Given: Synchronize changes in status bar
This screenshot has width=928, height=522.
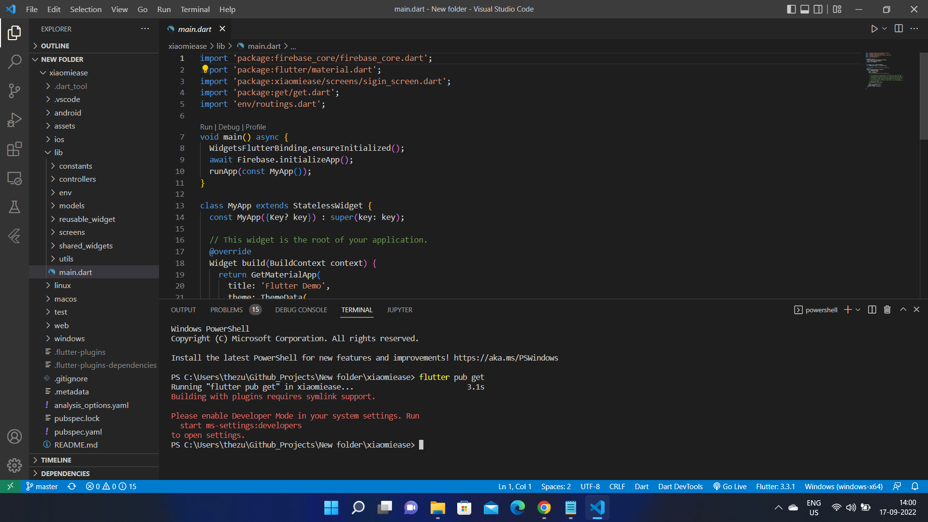Looking at the screenshot, I should [x=72, y=486].
